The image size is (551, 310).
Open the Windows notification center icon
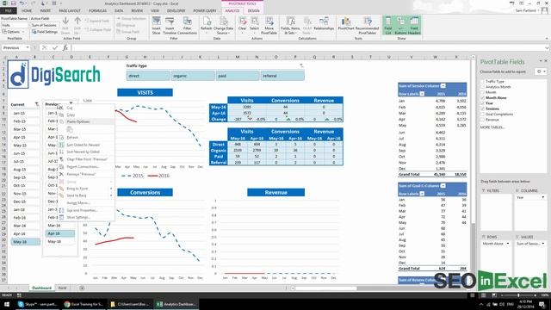click(x=542, y=304)
